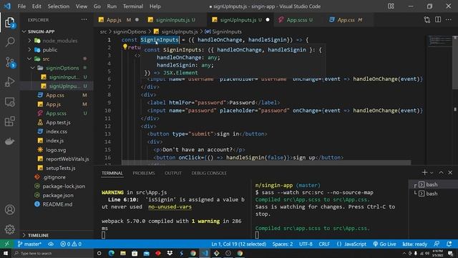Viewport: 458px width, 258px height.
Task: Open the Terminal menu
Action: (133, 6)
